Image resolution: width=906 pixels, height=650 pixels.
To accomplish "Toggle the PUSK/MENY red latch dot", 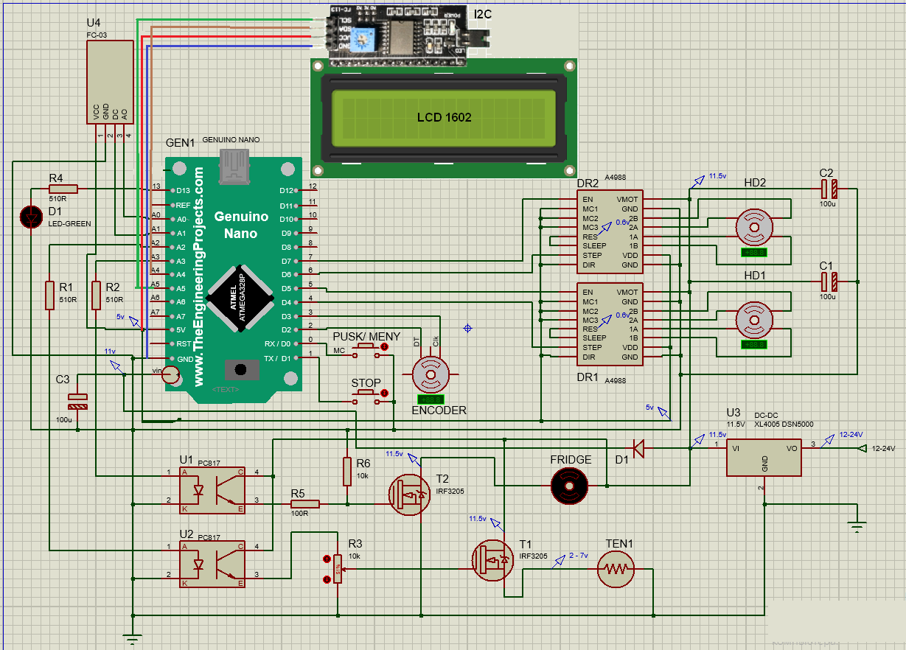I will (x=383, y=346).
